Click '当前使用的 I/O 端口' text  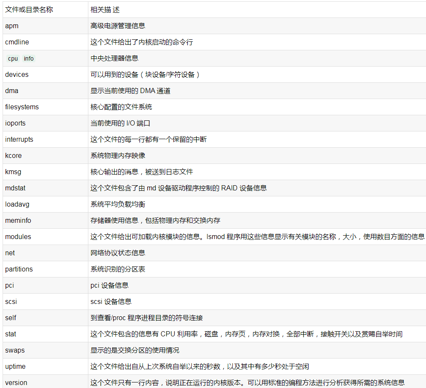[x=120, y=123]
